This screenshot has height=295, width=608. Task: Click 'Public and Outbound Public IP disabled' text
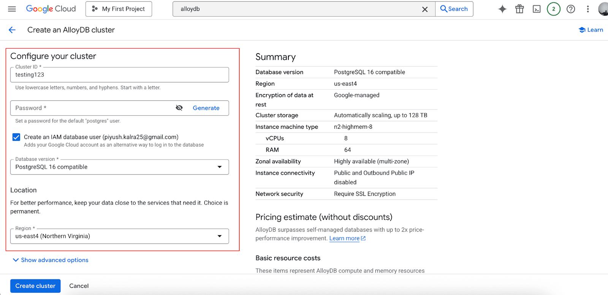pyautogui.click(x=374, y=178)
